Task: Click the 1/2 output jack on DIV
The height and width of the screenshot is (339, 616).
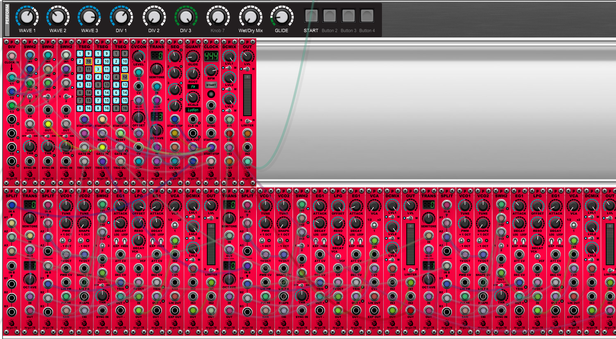Action: click(12, 91)
